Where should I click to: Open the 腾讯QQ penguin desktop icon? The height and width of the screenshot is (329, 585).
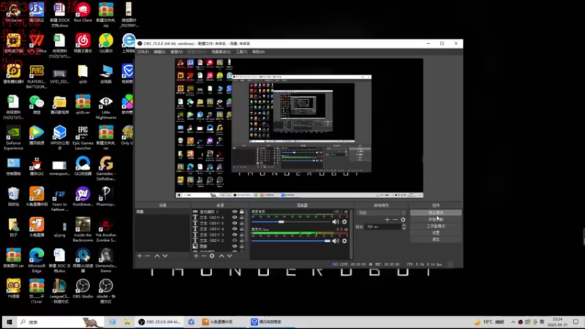tap(37, 167)
